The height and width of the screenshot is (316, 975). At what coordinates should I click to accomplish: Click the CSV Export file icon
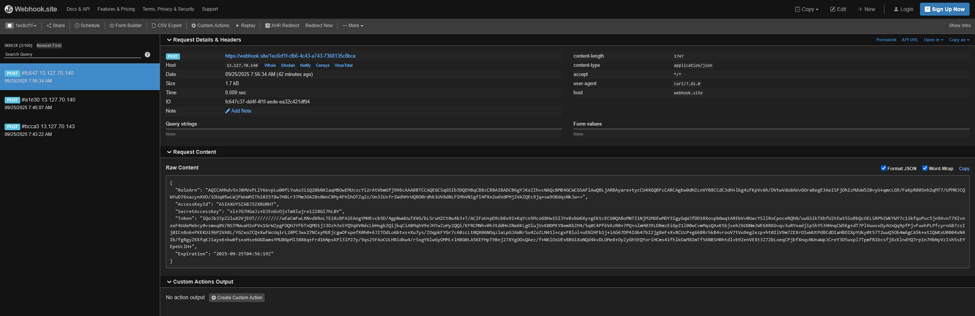[154, 26]
